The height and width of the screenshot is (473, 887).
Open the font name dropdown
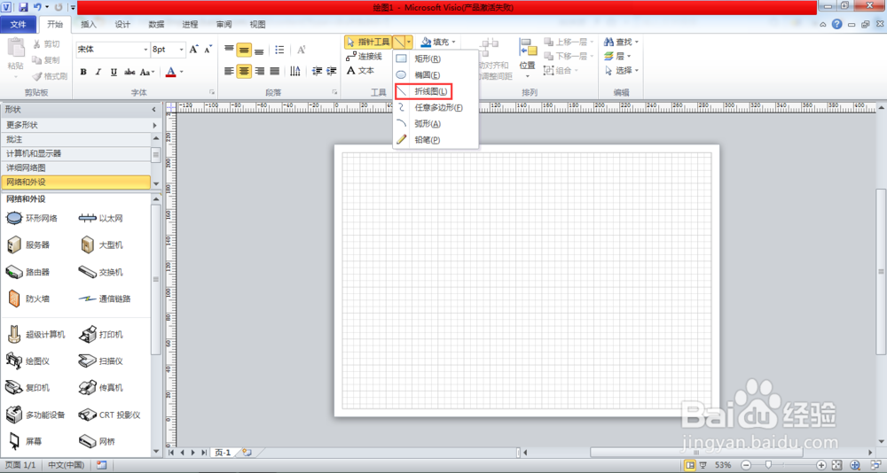coord(145,50)
